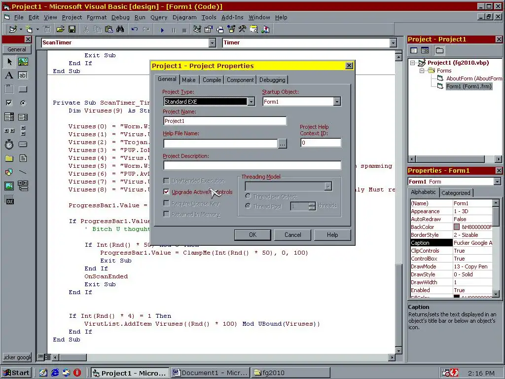Switch to the Compile tab
This screenshot has height=379, width=505.
click(x=212, y=80)
